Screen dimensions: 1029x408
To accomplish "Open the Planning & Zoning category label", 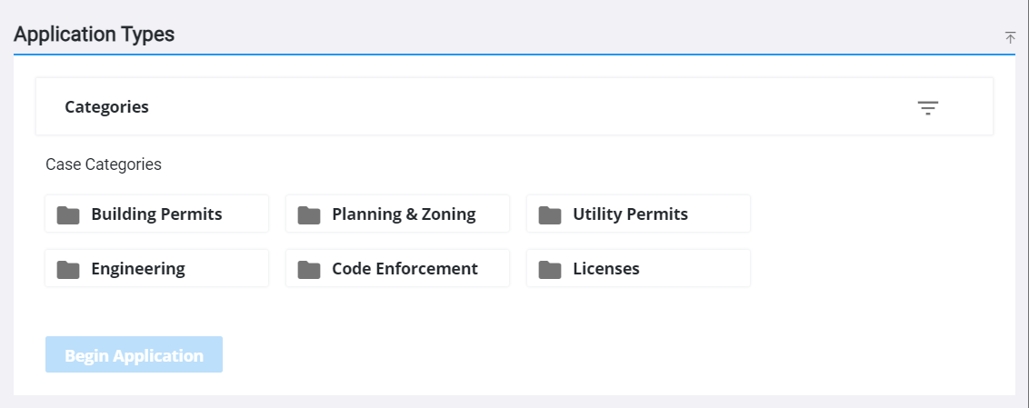I will tap(404, 214).
